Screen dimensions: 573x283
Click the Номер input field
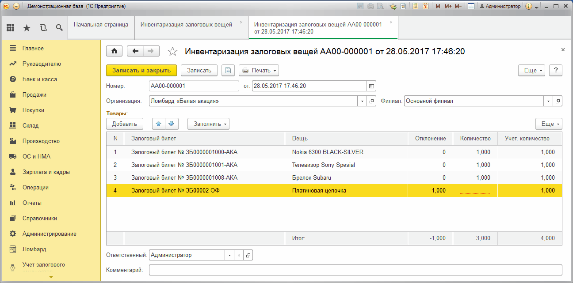tap(194, 86)
